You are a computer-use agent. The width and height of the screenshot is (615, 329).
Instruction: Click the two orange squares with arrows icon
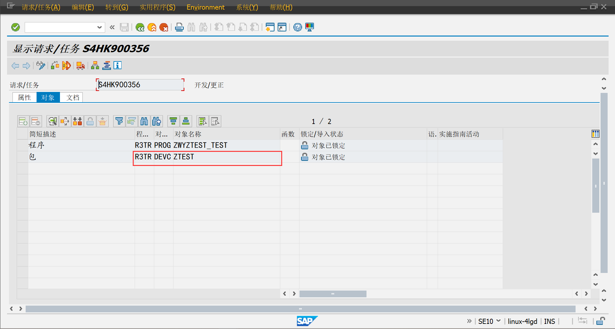pos(77,121)
